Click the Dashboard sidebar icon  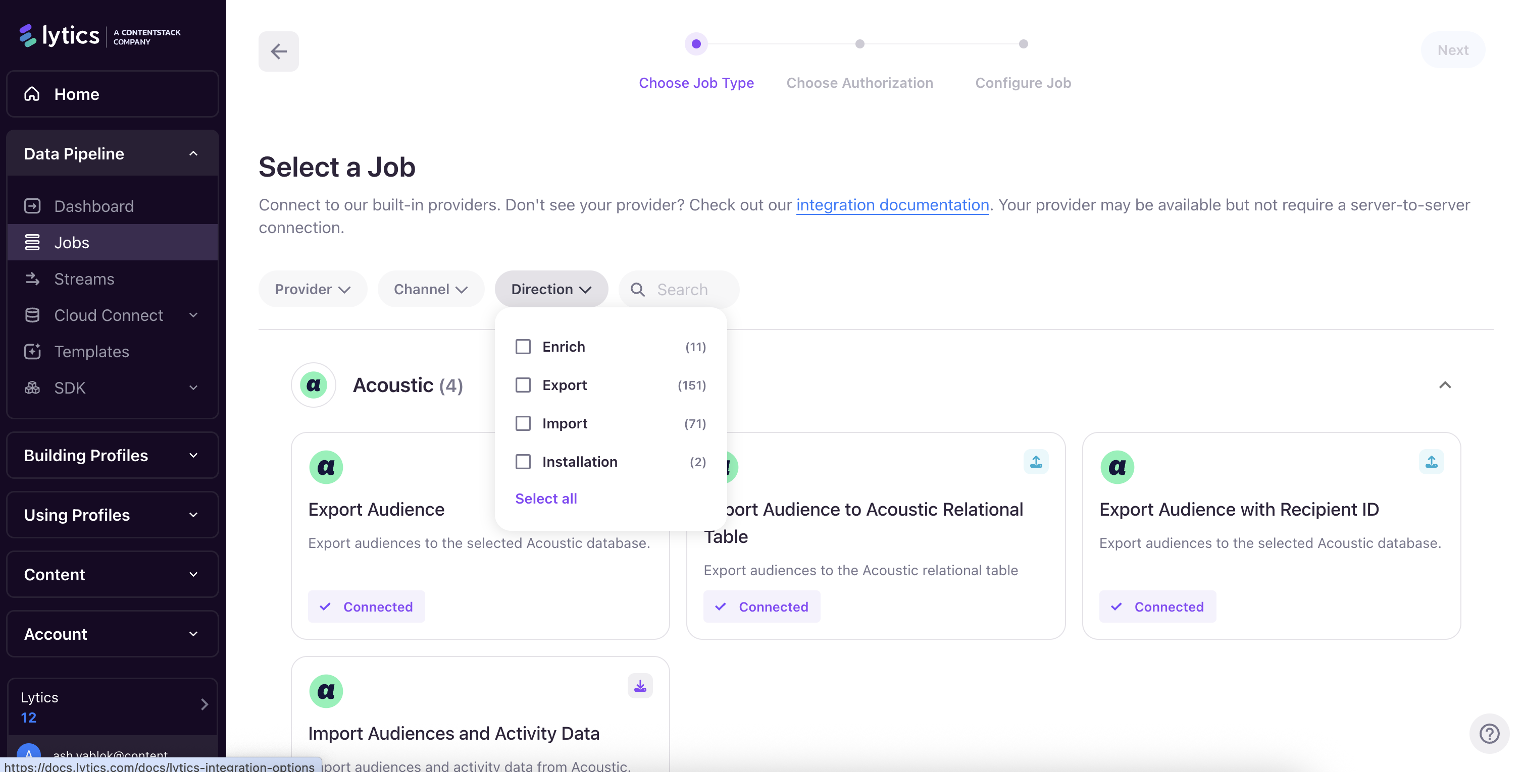click(x=32, y=206)
